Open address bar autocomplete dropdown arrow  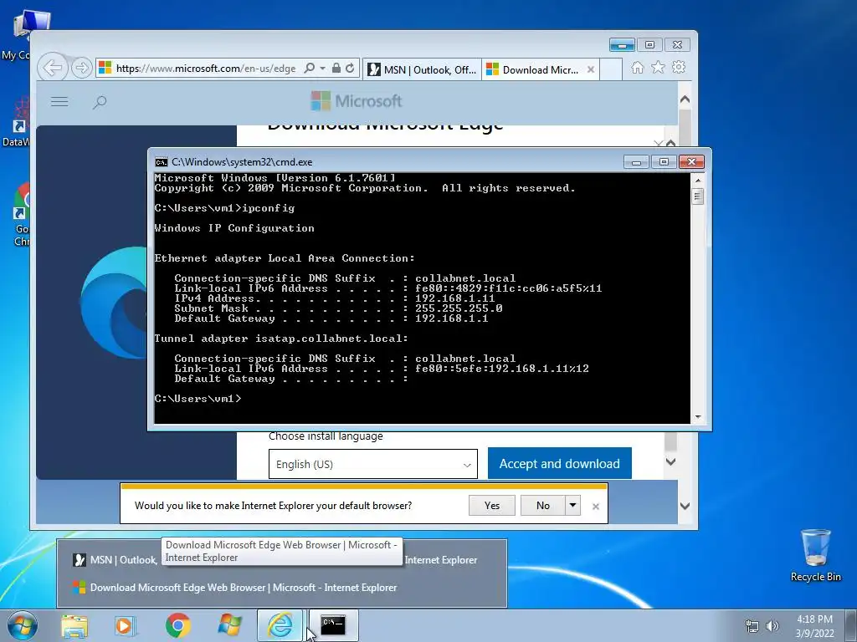[x=322, y=69]
